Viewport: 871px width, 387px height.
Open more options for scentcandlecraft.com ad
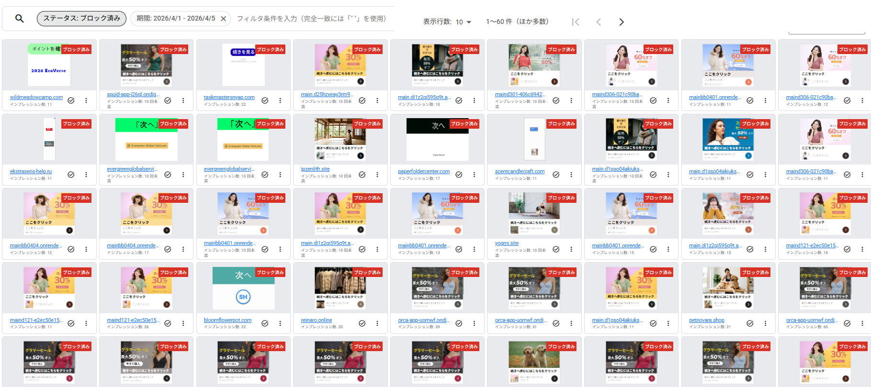(x=571, y=175)
